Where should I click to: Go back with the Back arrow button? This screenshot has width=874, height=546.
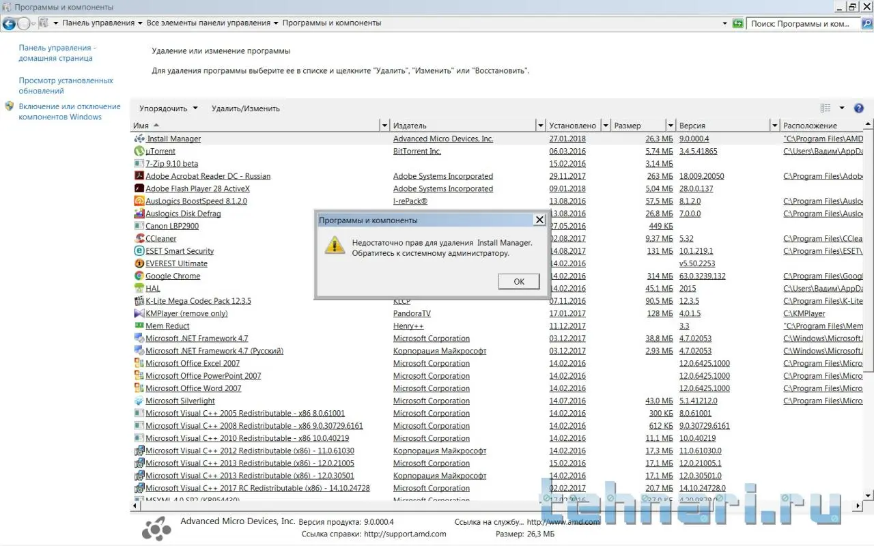(9, 23)
